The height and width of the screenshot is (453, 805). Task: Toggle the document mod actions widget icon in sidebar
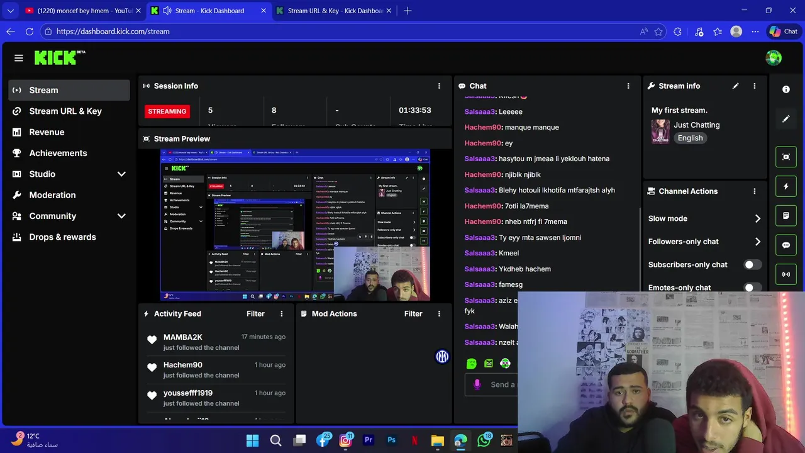point(786,216)
